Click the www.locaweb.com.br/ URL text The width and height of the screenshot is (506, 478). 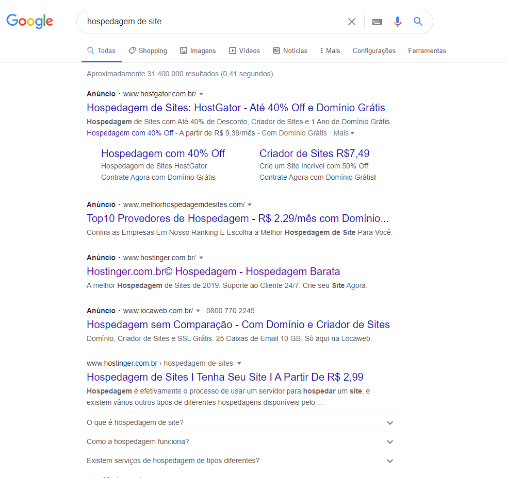[158, 311]
